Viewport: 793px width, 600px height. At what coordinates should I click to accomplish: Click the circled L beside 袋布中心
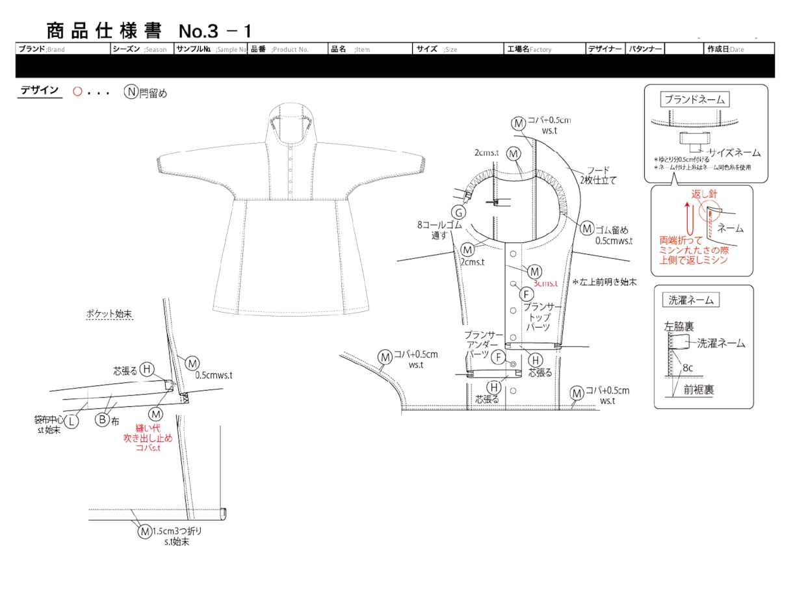[71, 421]
